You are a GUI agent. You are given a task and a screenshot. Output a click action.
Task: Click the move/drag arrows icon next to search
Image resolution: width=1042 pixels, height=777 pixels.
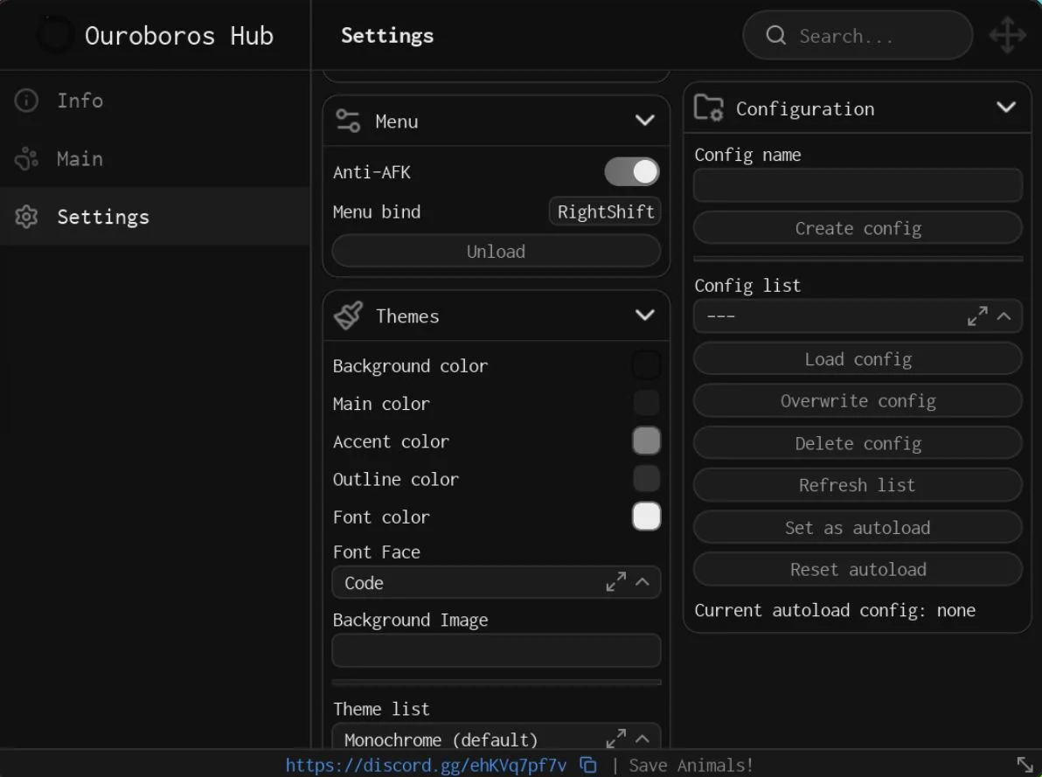pyautogui.click(x=1007, y=35)
